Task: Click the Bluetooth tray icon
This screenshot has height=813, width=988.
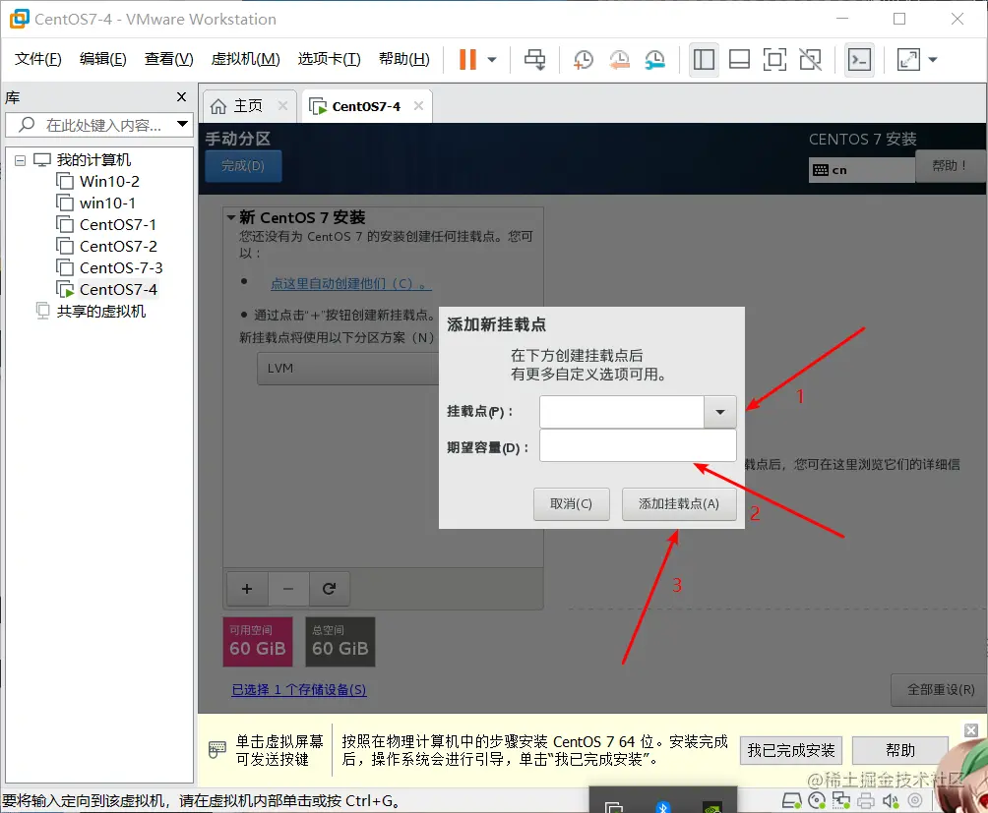Action: (663, 806)
